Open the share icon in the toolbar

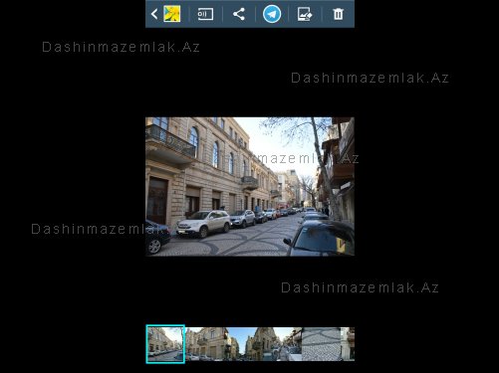239,14
